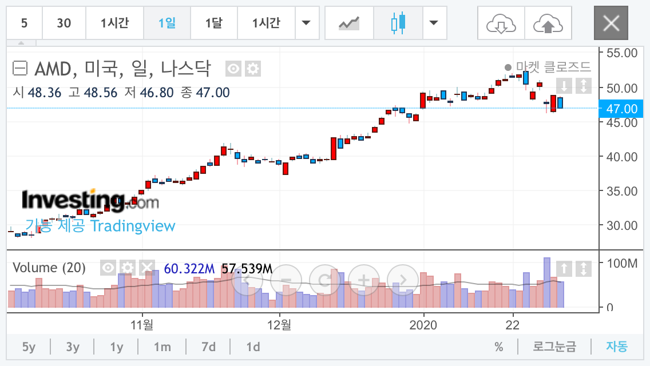Select the 1일 daily interval

coord(167,23)
